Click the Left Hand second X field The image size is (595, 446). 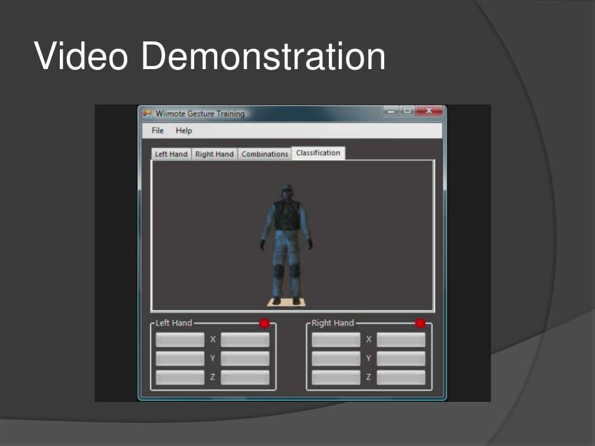tap(245, 340)
